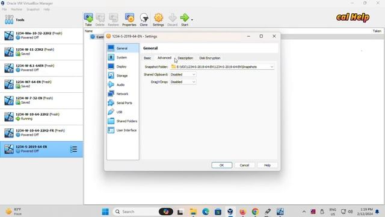Click the Delete snapshot toolbar icon
Image resolution: width=385 pixels, height=217 pixels.
click(100, 20)
